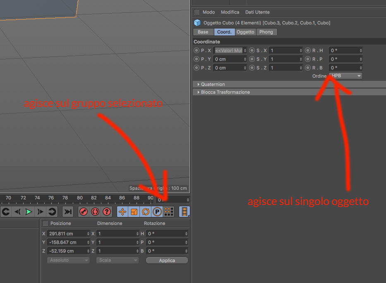Go to previous keyframe button
The image size is (386, 283).
pos(6,212)
